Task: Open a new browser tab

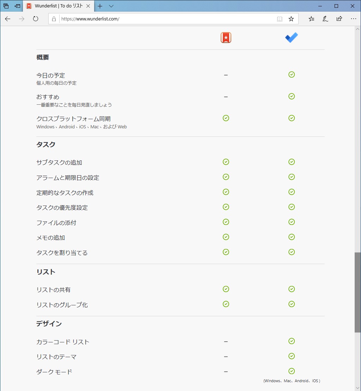Action: point(100,6)
